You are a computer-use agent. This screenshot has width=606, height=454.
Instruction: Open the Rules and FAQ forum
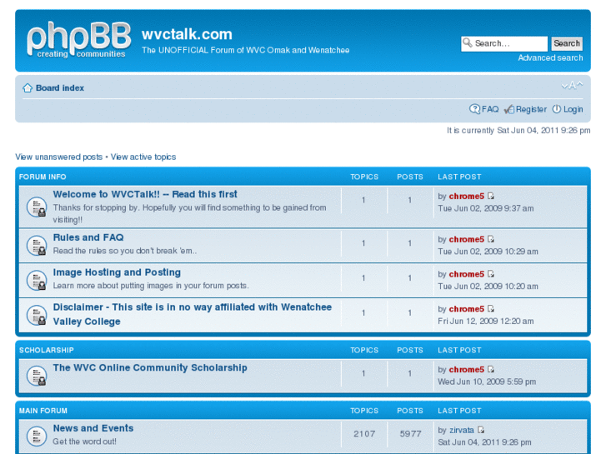pyautogui.click(x=88, y=237)
